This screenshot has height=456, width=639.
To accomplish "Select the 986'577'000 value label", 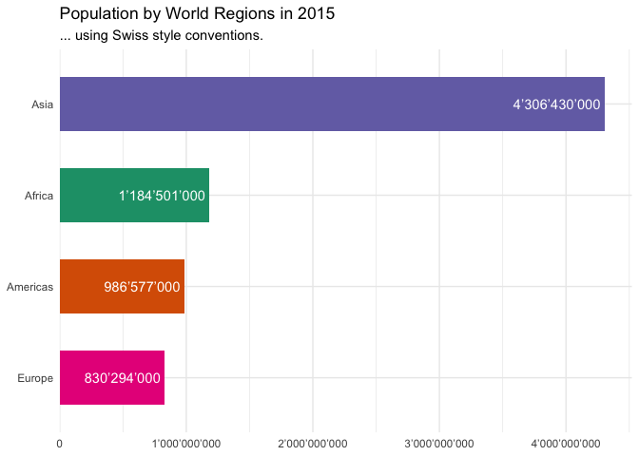I will coord(142,287).
